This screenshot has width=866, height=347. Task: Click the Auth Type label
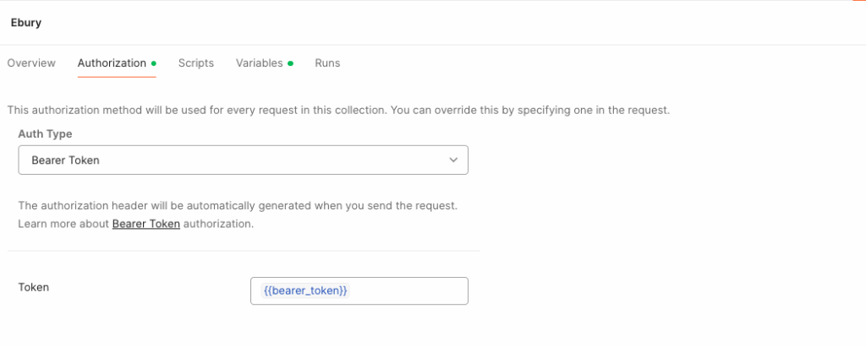coord(46,133)
